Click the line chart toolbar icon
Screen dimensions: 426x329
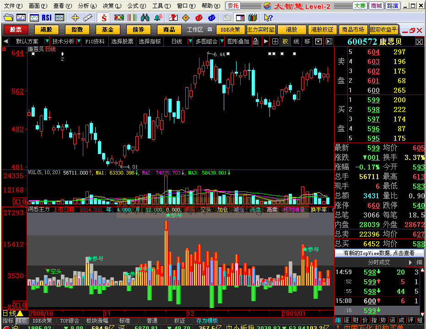coord(21,18)
